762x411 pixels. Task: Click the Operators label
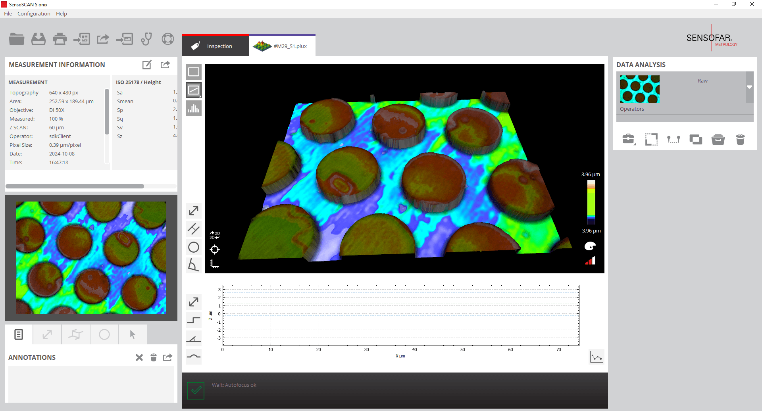tap(632, 109)
